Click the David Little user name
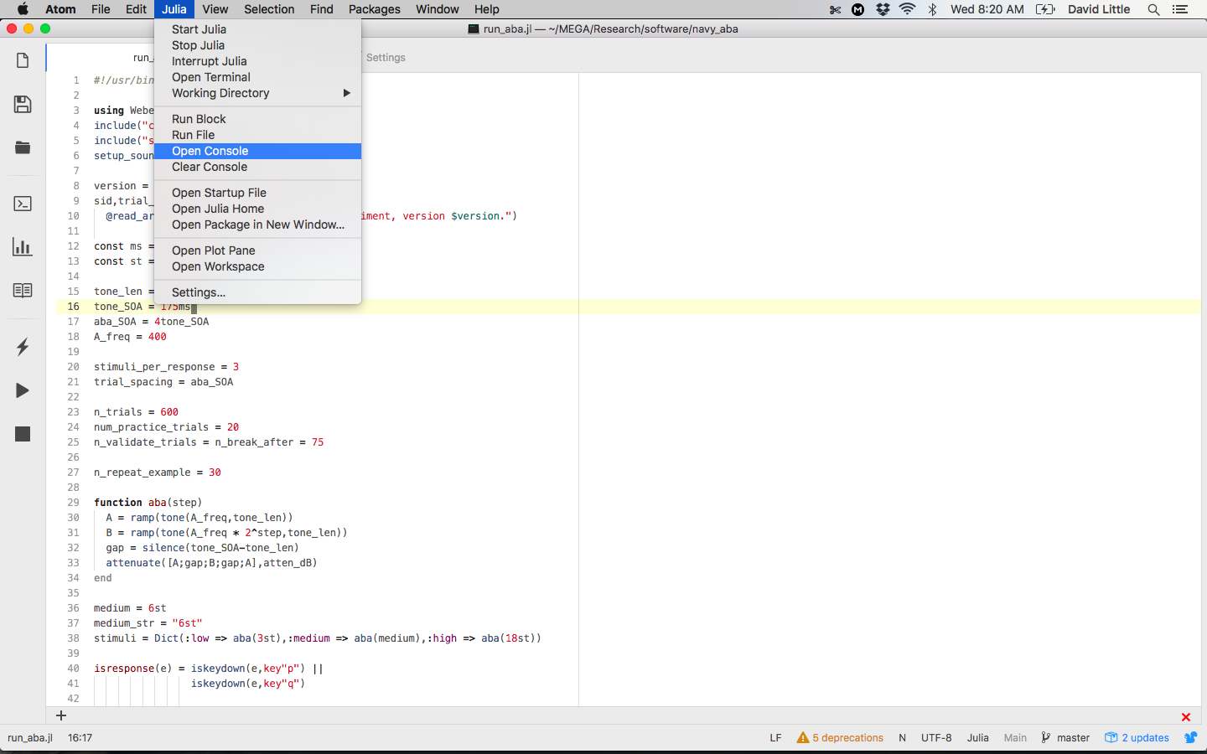This screenshot has width=1207, height=754. pos(1099,9)
